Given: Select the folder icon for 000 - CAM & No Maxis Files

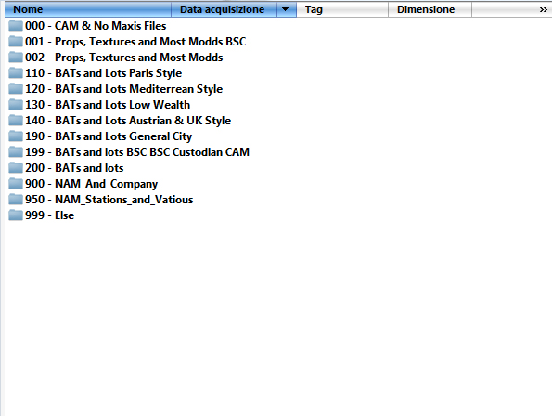Looking at the screenshot, I should (x=16, y=26).
